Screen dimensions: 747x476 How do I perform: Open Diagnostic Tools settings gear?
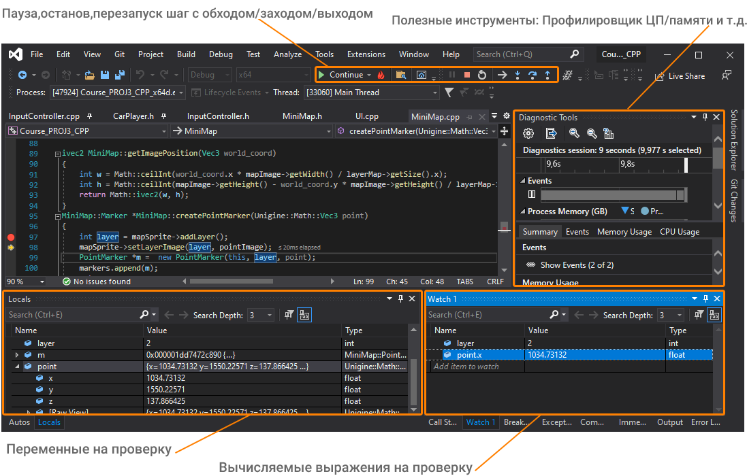point(528,133)
